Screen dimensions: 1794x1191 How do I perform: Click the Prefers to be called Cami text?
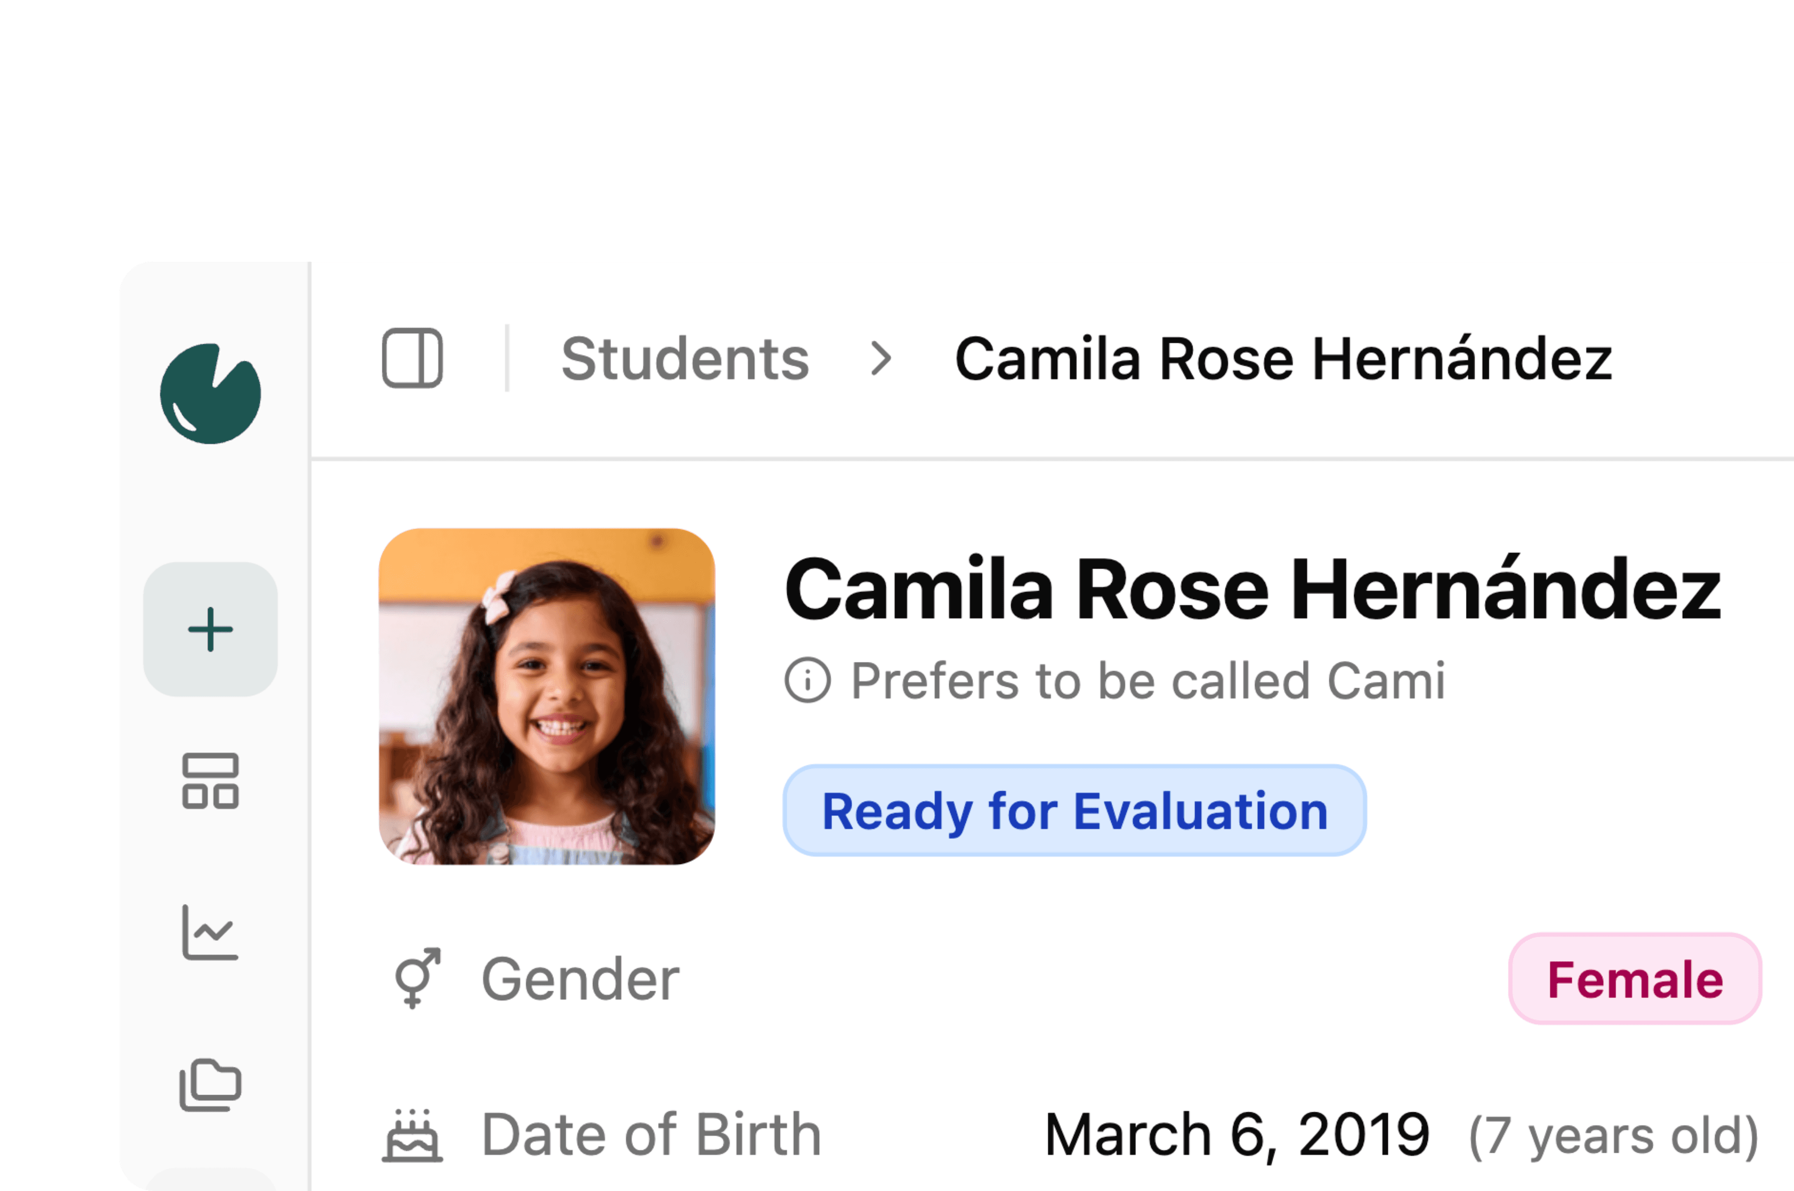point(1147,680)
